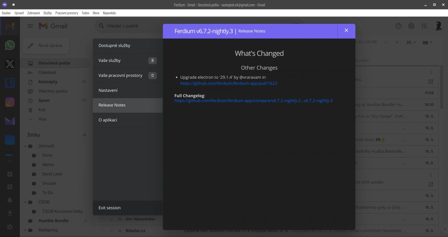The height and width of the screenshot is (237, 448).
Task: Open Doručená pošta folder
Action: coord(55,63)
